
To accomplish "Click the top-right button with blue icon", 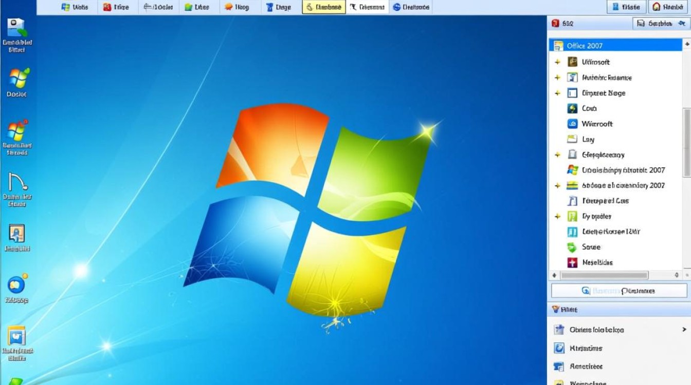I will click(626, 7).
